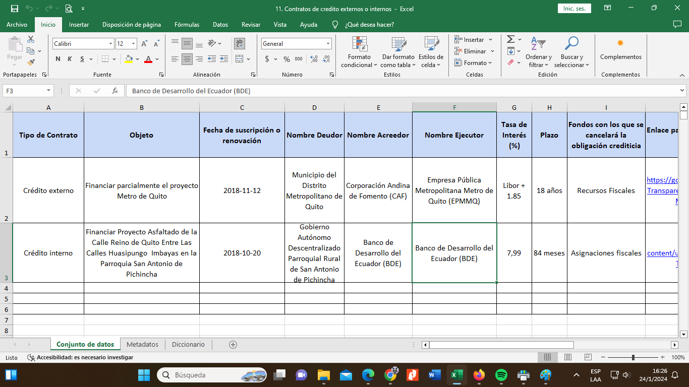Click the AutoSum sigma icon
Screen dimensions: 689x387
click(510, 39)
